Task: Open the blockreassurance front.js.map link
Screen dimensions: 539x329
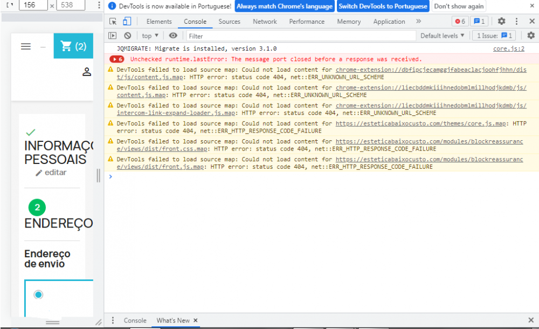Action: pyautogui.click(x=320, y=163)
